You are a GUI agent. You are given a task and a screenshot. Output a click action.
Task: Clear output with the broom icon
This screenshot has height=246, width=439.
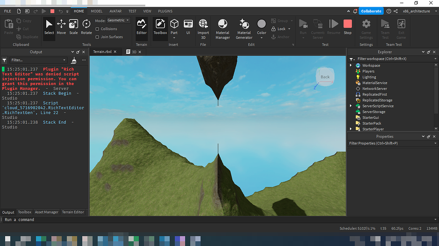[74, 60]
